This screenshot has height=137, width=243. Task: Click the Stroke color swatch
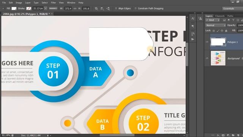click(x=29, y=8)
